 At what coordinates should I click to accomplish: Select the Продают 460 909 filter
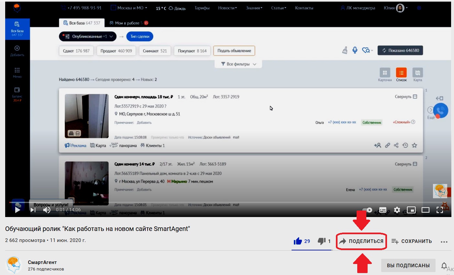tap(116, 51)
